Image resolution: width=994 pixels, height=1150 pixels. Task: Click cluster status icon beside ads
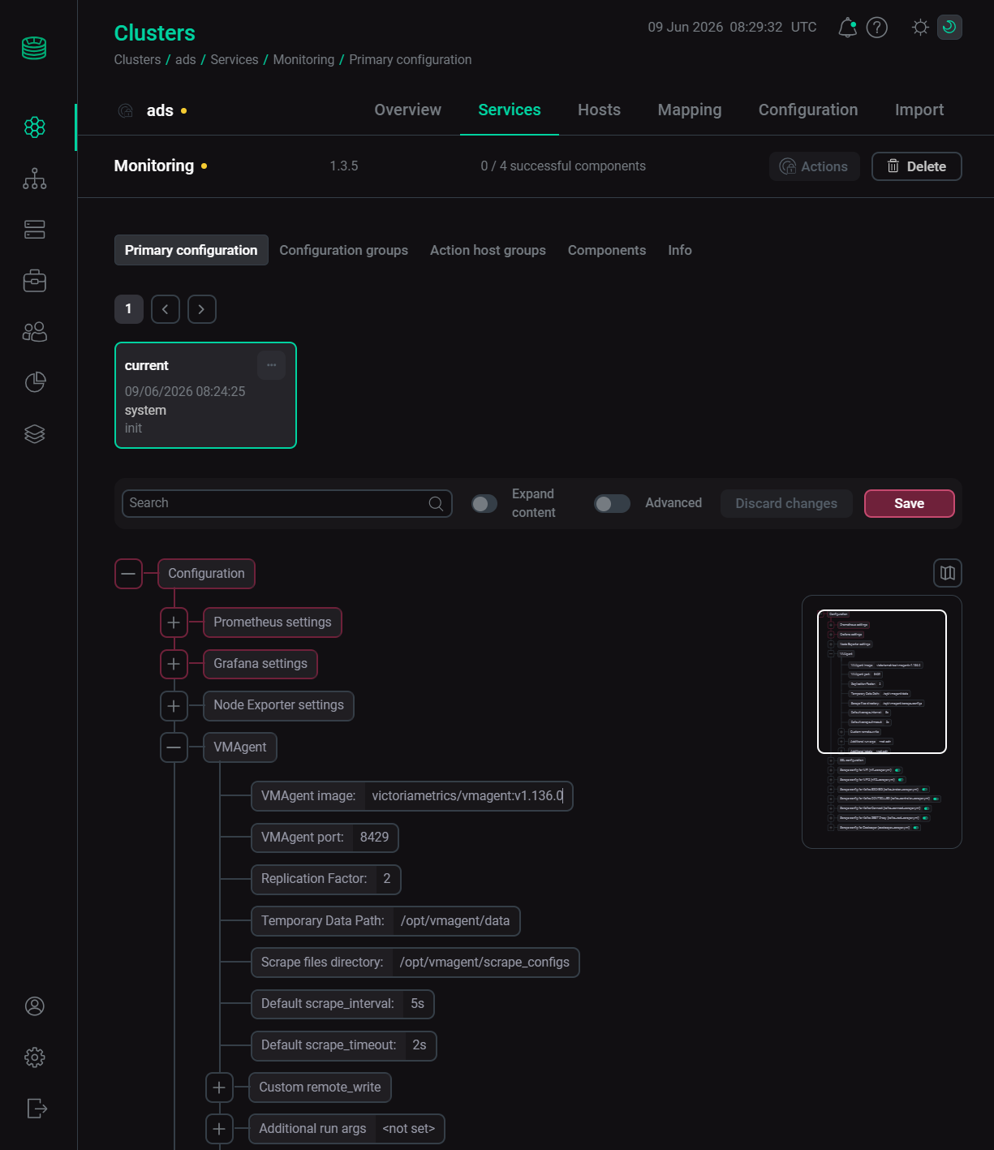(x=126, y=110)
